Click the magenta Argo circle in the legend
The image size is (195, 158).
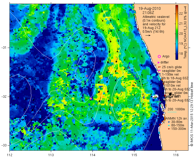click(x=159, y=56)
